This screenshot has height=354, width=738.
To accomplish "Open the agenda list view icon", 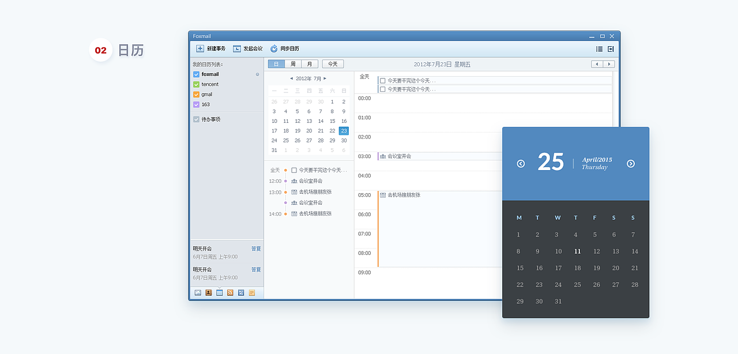I will coord(599,49).
